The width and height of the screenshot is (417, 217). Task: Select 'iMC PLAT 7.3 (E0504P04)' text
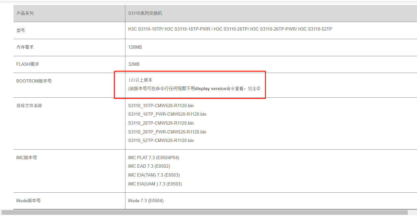[154, 158]
